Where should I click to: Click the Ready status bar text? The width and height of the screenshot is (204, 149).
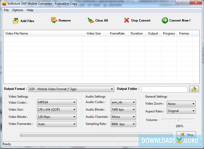click(7, 144)
